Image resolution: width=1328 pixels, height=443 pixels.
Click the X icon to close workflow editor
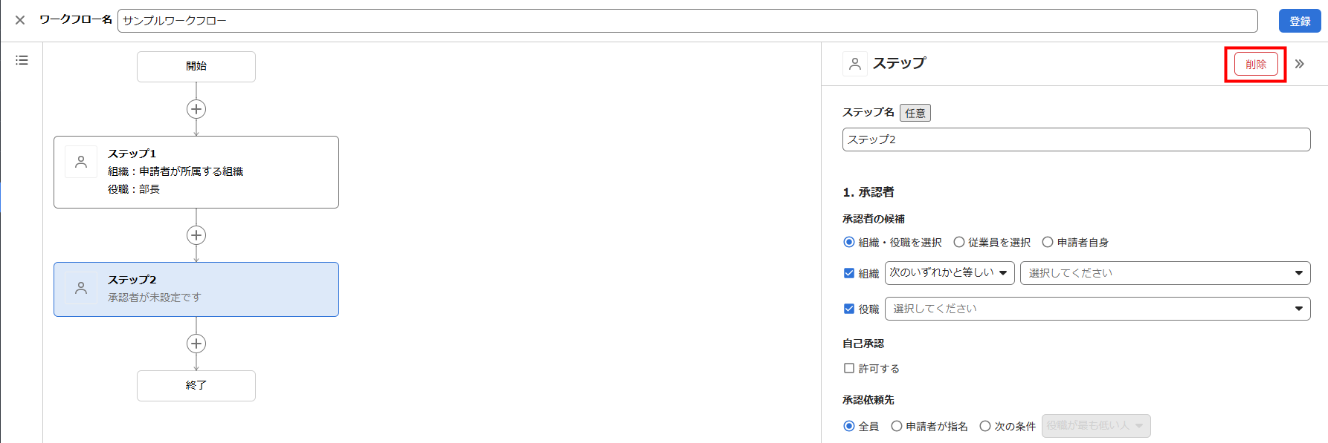coord(20,20)
